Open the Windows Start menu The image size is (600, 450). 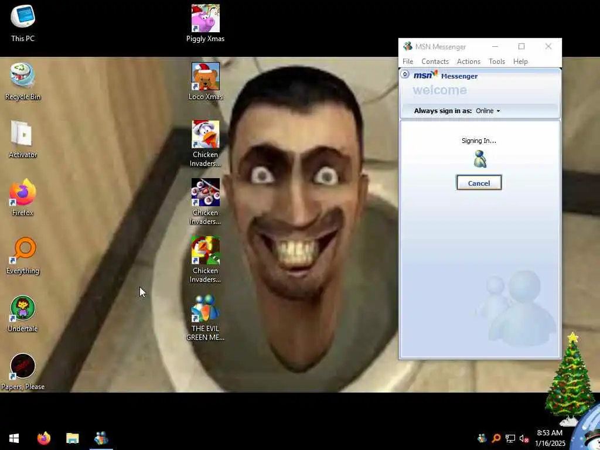pyautogui.click(x=14, y=438)
